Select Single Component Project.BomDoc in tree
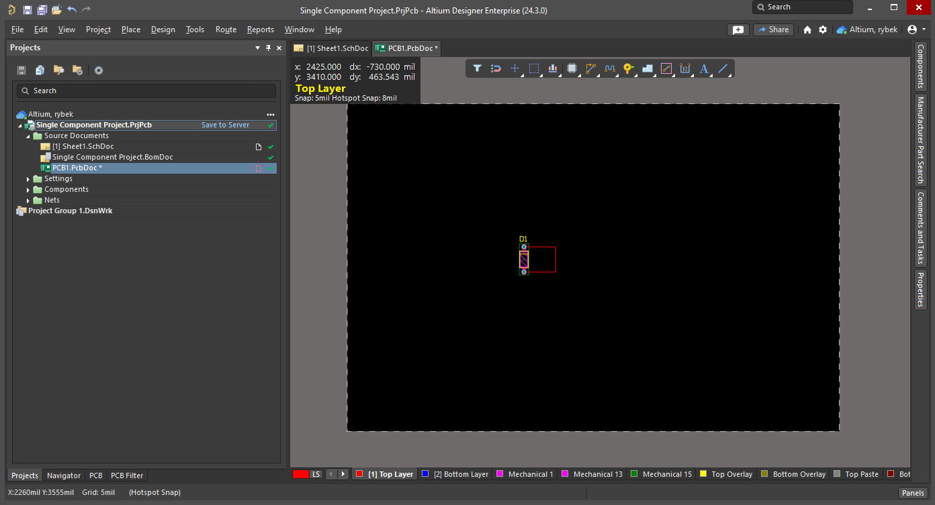 tap(113, 158)
